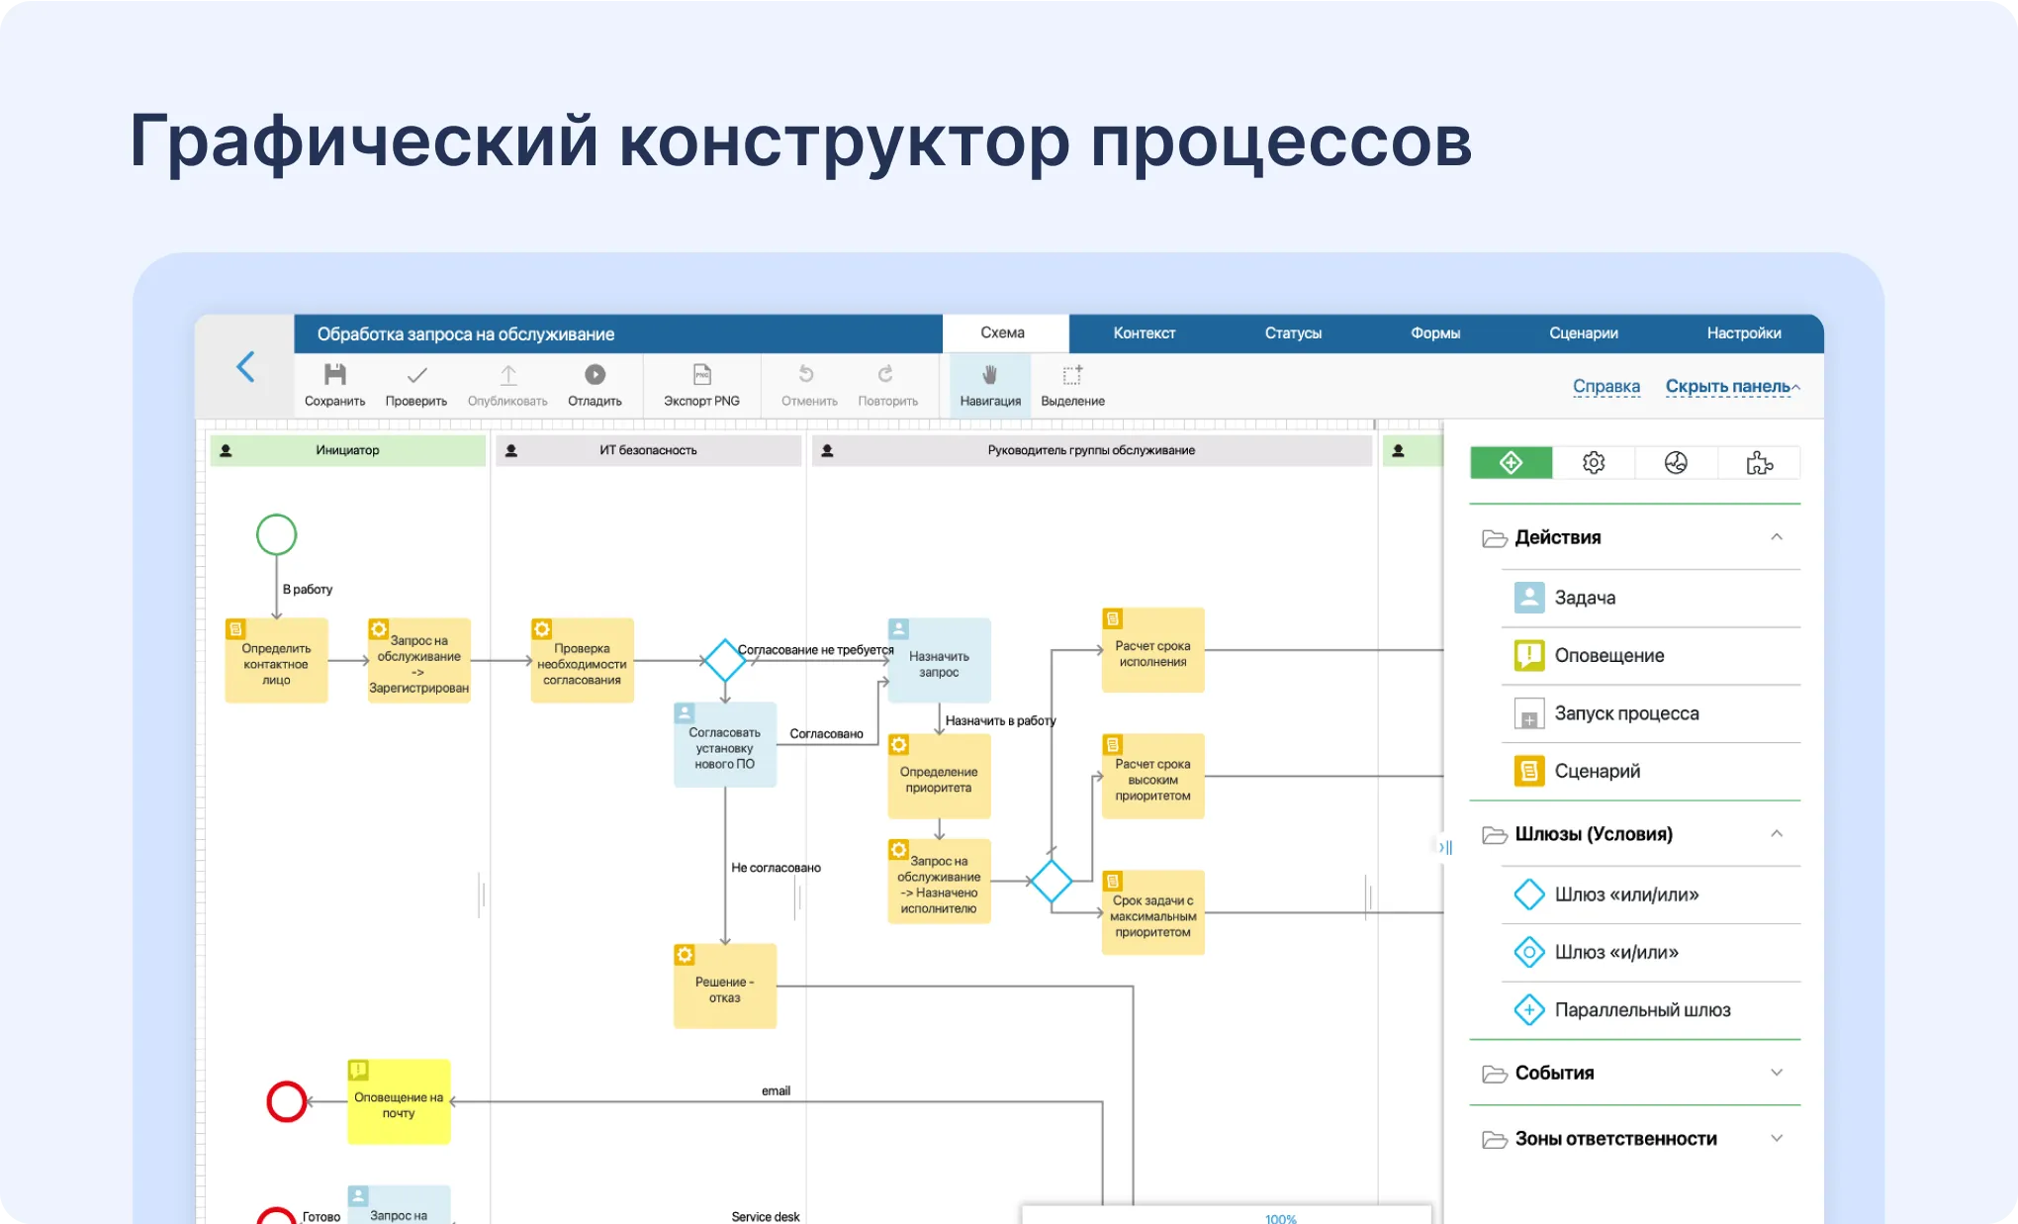This screenshot has width=2018, height=1224.
Task: Click the 100% zoom level control
Action: (1279, 1218)
